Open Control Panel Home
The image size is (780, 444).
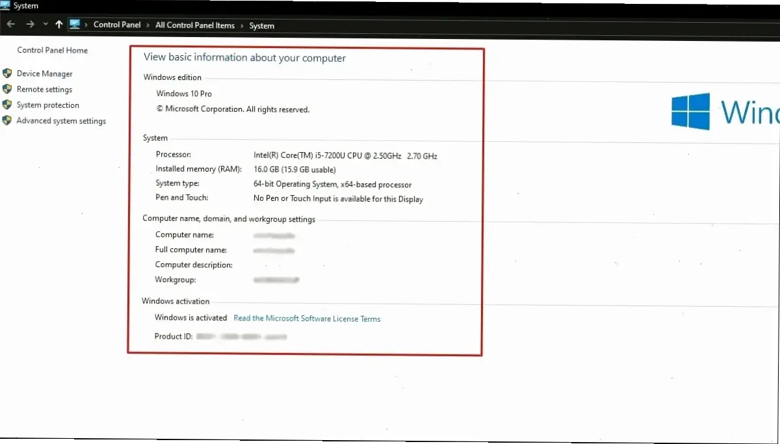point(52,50)
